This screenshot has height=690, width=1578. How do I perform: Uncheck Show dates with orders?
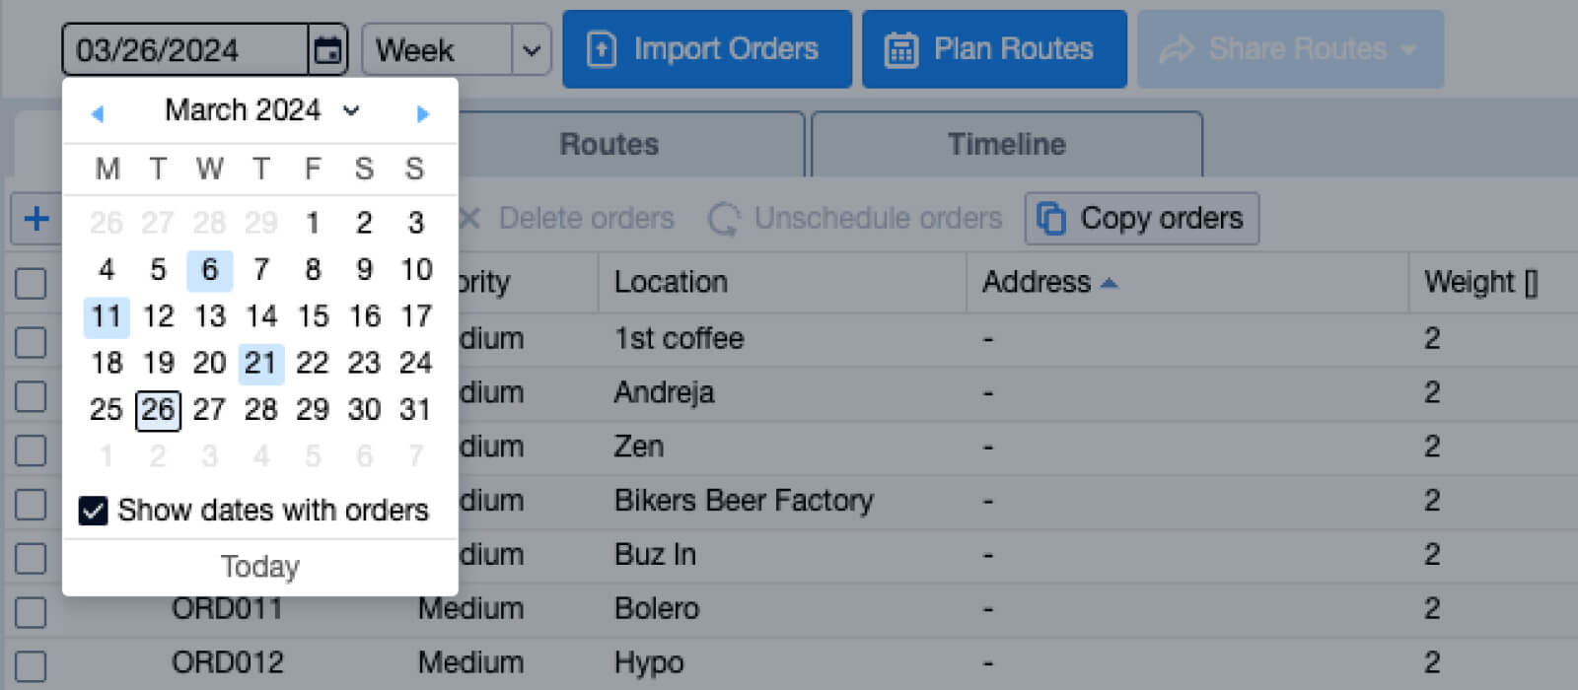point(93,511)
